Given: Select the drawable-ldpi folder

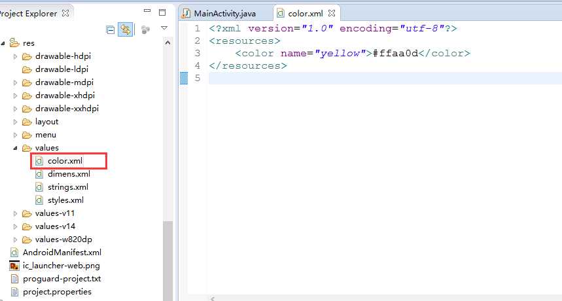Looking at the screenshot, I should pyautogui.click(x=61, y=69).
